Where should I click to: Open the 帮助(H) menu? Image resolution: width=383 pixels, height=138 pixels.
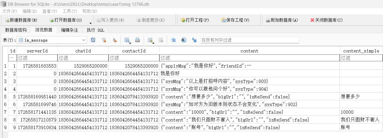[90, 11]
